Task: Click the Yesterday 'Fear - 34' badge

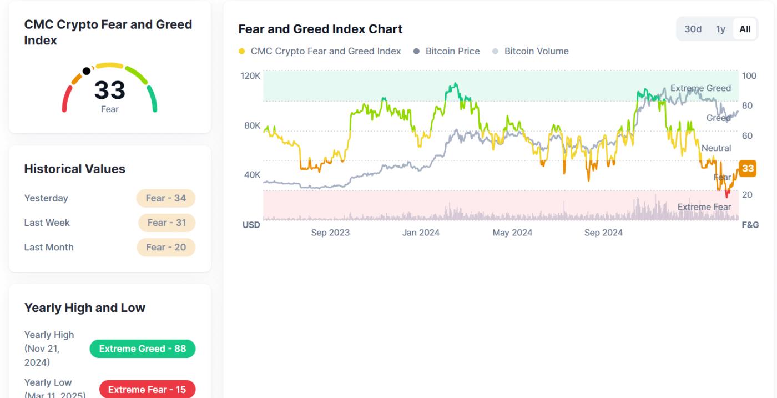Action: coord(165,198)
